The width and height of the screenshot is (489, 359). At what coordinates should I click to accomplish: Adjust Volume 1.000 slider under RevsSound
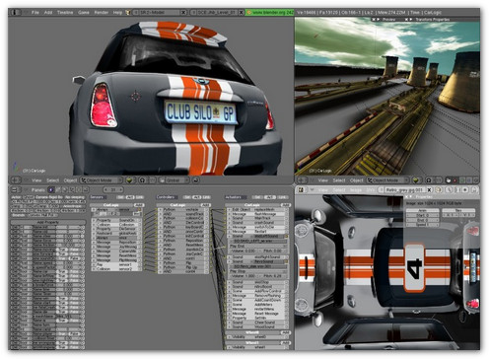point(244,275)
